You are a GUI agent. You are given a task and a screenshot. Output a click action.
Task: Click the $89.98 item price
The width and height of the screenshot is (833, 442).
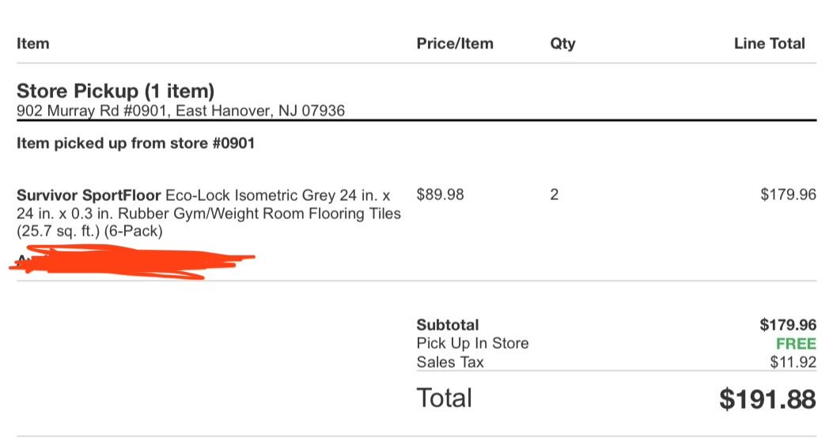[x=440, y=195]
